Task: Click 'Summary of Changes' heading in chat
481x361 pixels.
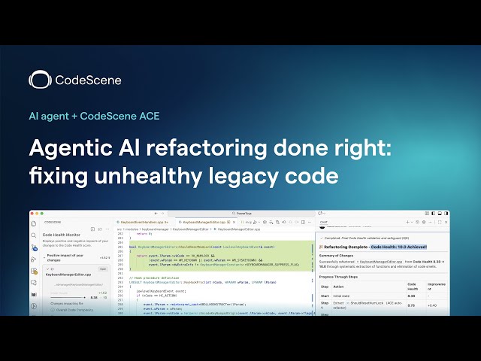Action: coord(336,256)
